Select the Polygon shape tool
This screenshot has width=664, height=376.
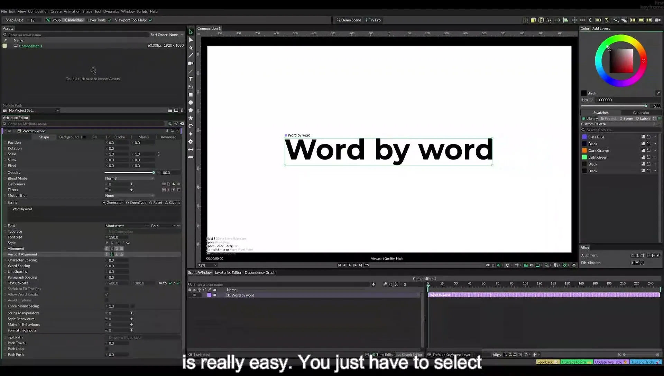[191, 110]
